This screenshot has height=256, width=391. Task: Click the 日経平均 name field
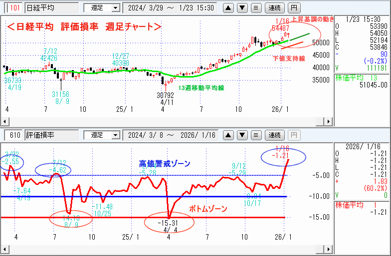[52, 8]
